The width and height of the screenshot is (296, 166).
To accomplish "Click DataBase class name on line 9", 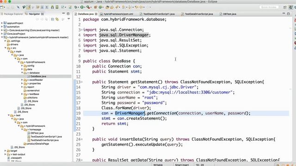I will (x=121, y=61).
